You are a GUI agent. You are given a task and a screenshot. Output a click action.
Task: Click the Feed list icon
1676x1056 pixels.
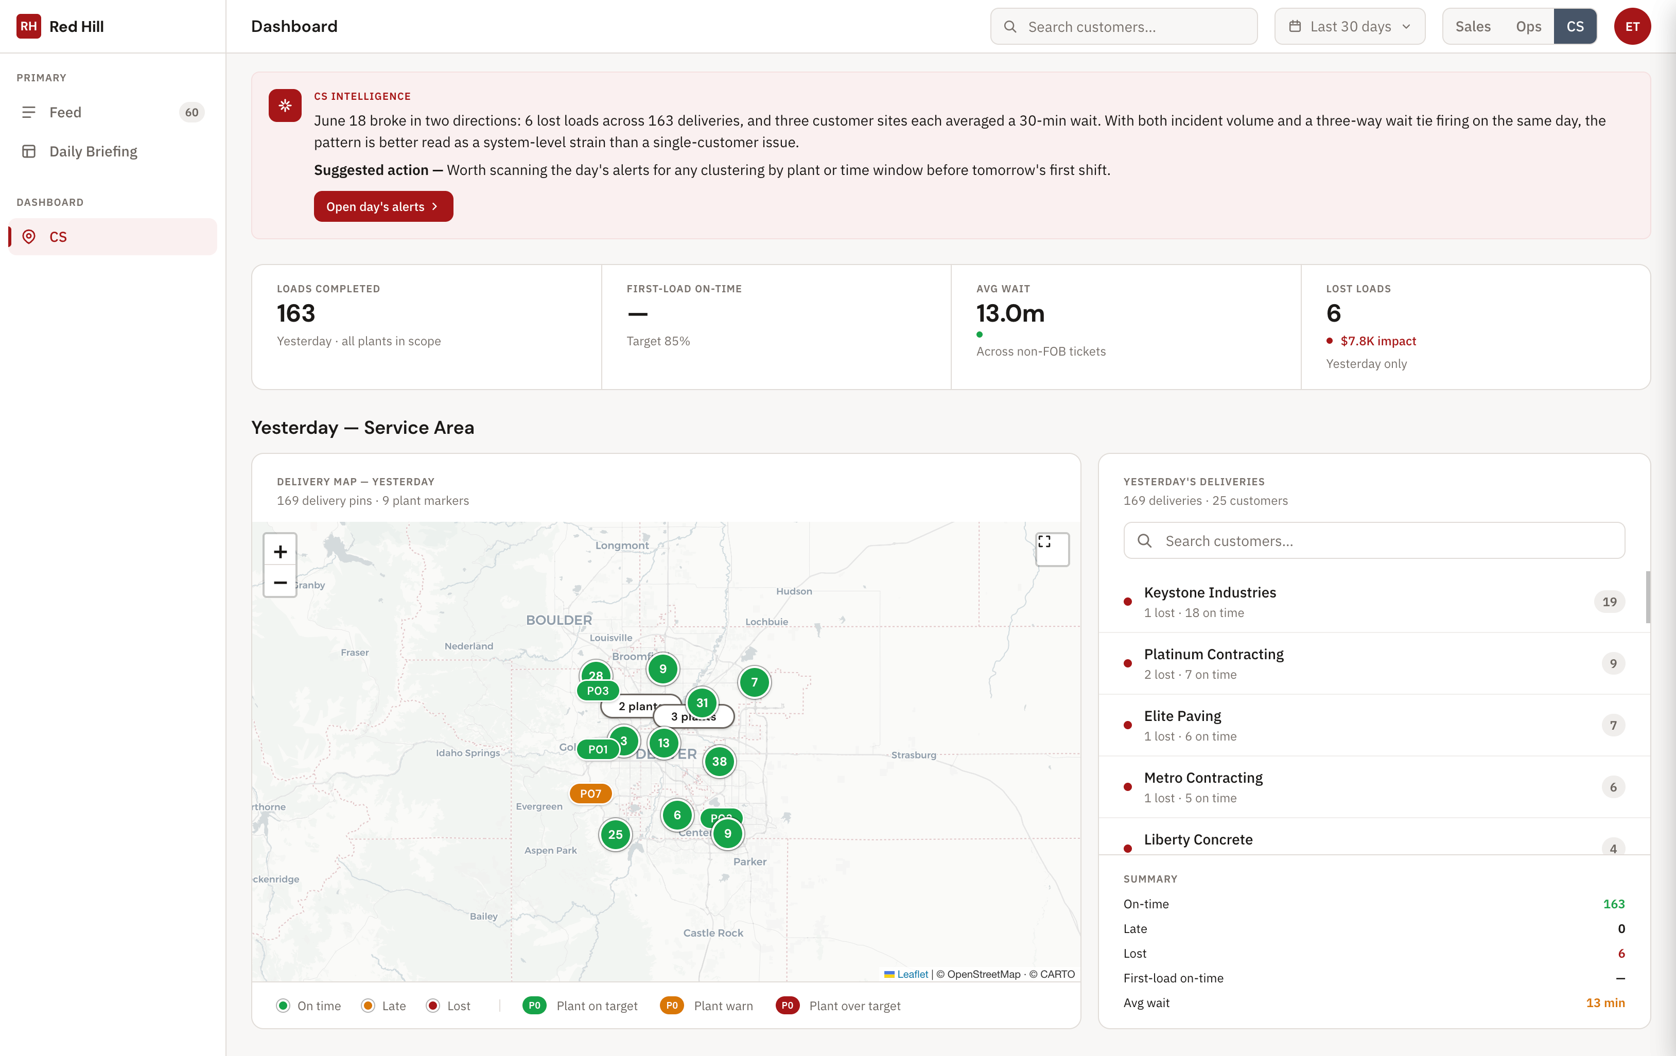(x=28, y=112)
